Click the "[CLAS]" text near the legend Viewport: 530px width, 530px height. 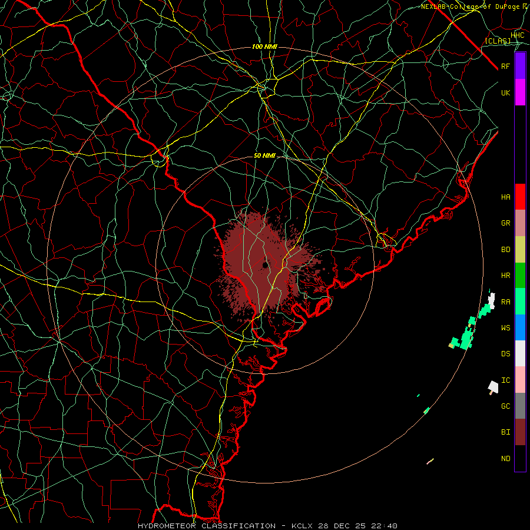point(498,41)
